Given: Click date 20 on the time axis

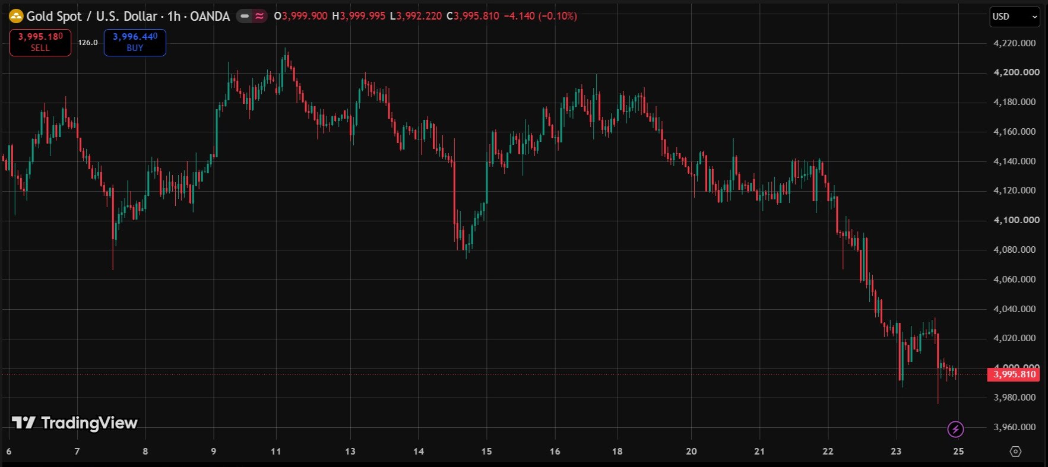Looking at the screenshot, I should click(692, 452).
